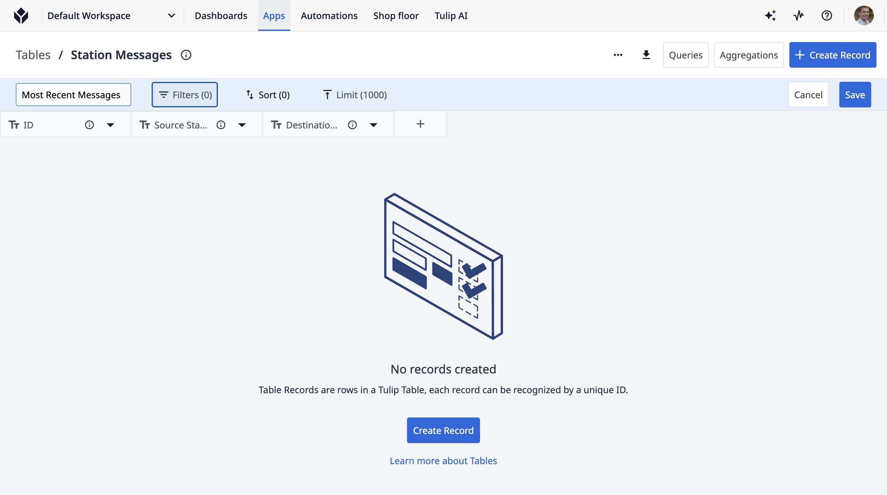Open the Destination column dropdown arrow
This screenshot has height=495, width=887.
(x=373, y=125)
